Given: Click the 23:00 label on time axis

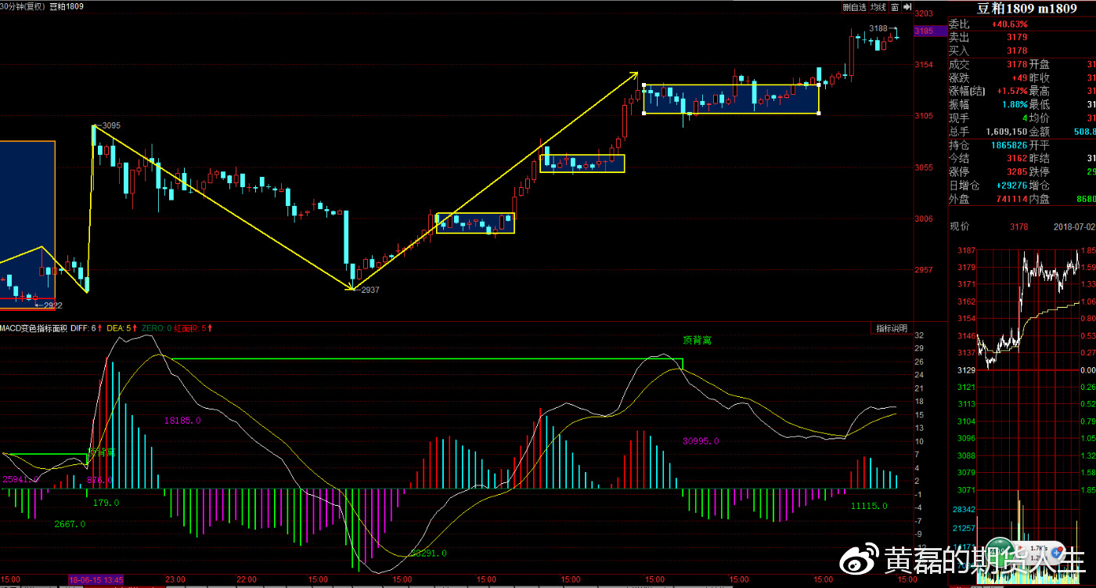Looking at the screenshot, I should (175, 579).
